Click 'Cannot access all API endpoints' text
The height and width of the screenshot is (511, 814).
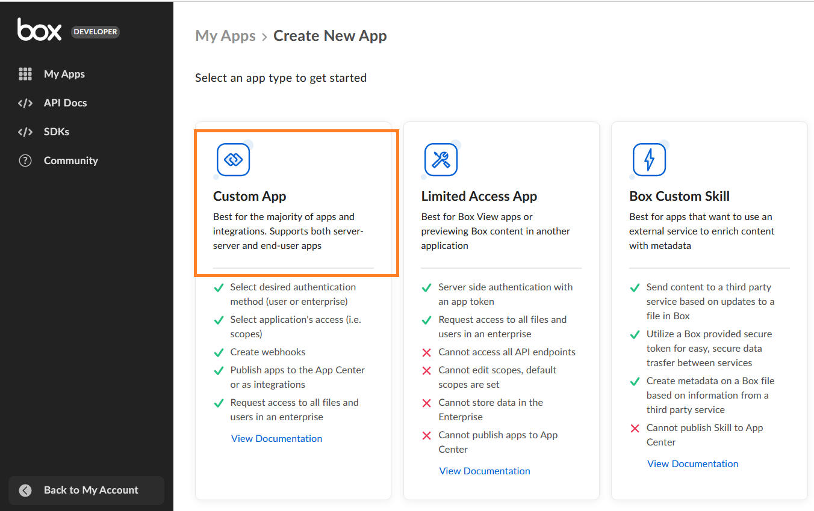click(x=507, y=352)
